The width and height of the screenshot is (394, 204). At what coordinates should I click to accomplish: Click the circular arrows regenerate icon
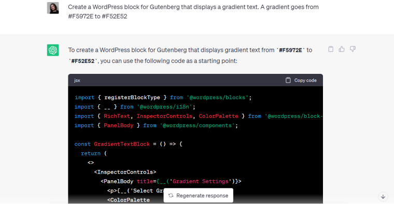click(x=171, y=196)
